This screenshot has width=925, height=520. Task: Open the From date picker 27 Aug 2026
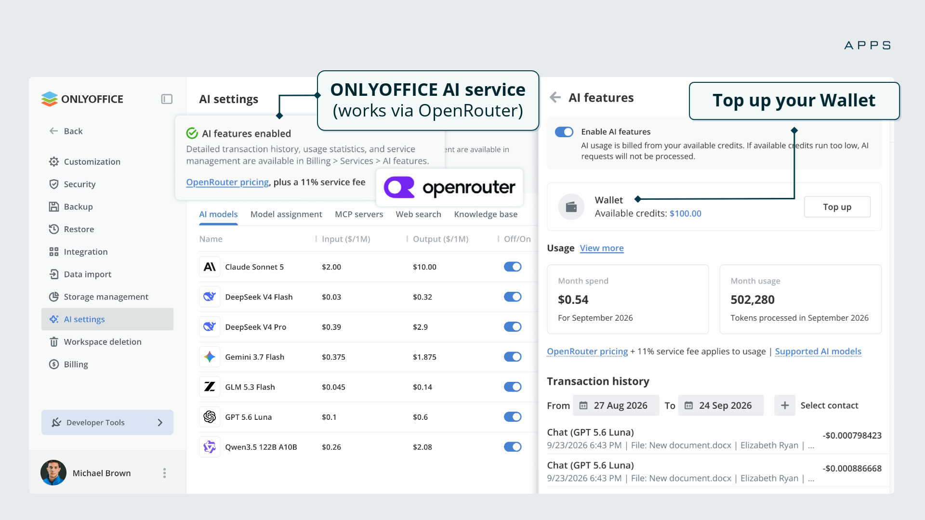click(616, 405)
